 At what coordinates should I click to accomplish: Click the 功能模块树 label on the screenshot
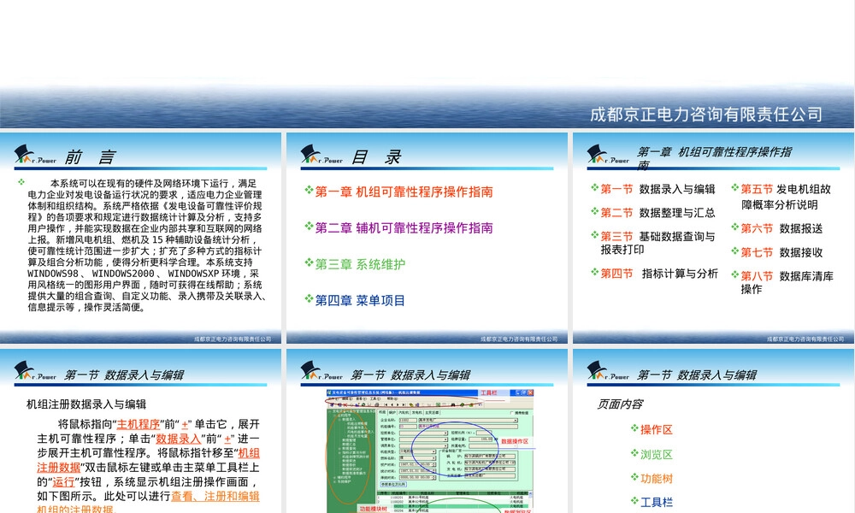[374, 509]
